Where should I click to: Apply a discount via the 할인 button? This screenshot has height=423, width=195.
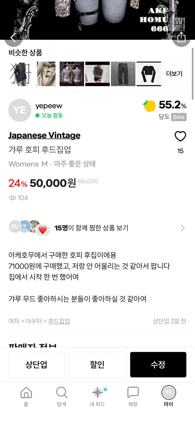(x=97, y=364)
